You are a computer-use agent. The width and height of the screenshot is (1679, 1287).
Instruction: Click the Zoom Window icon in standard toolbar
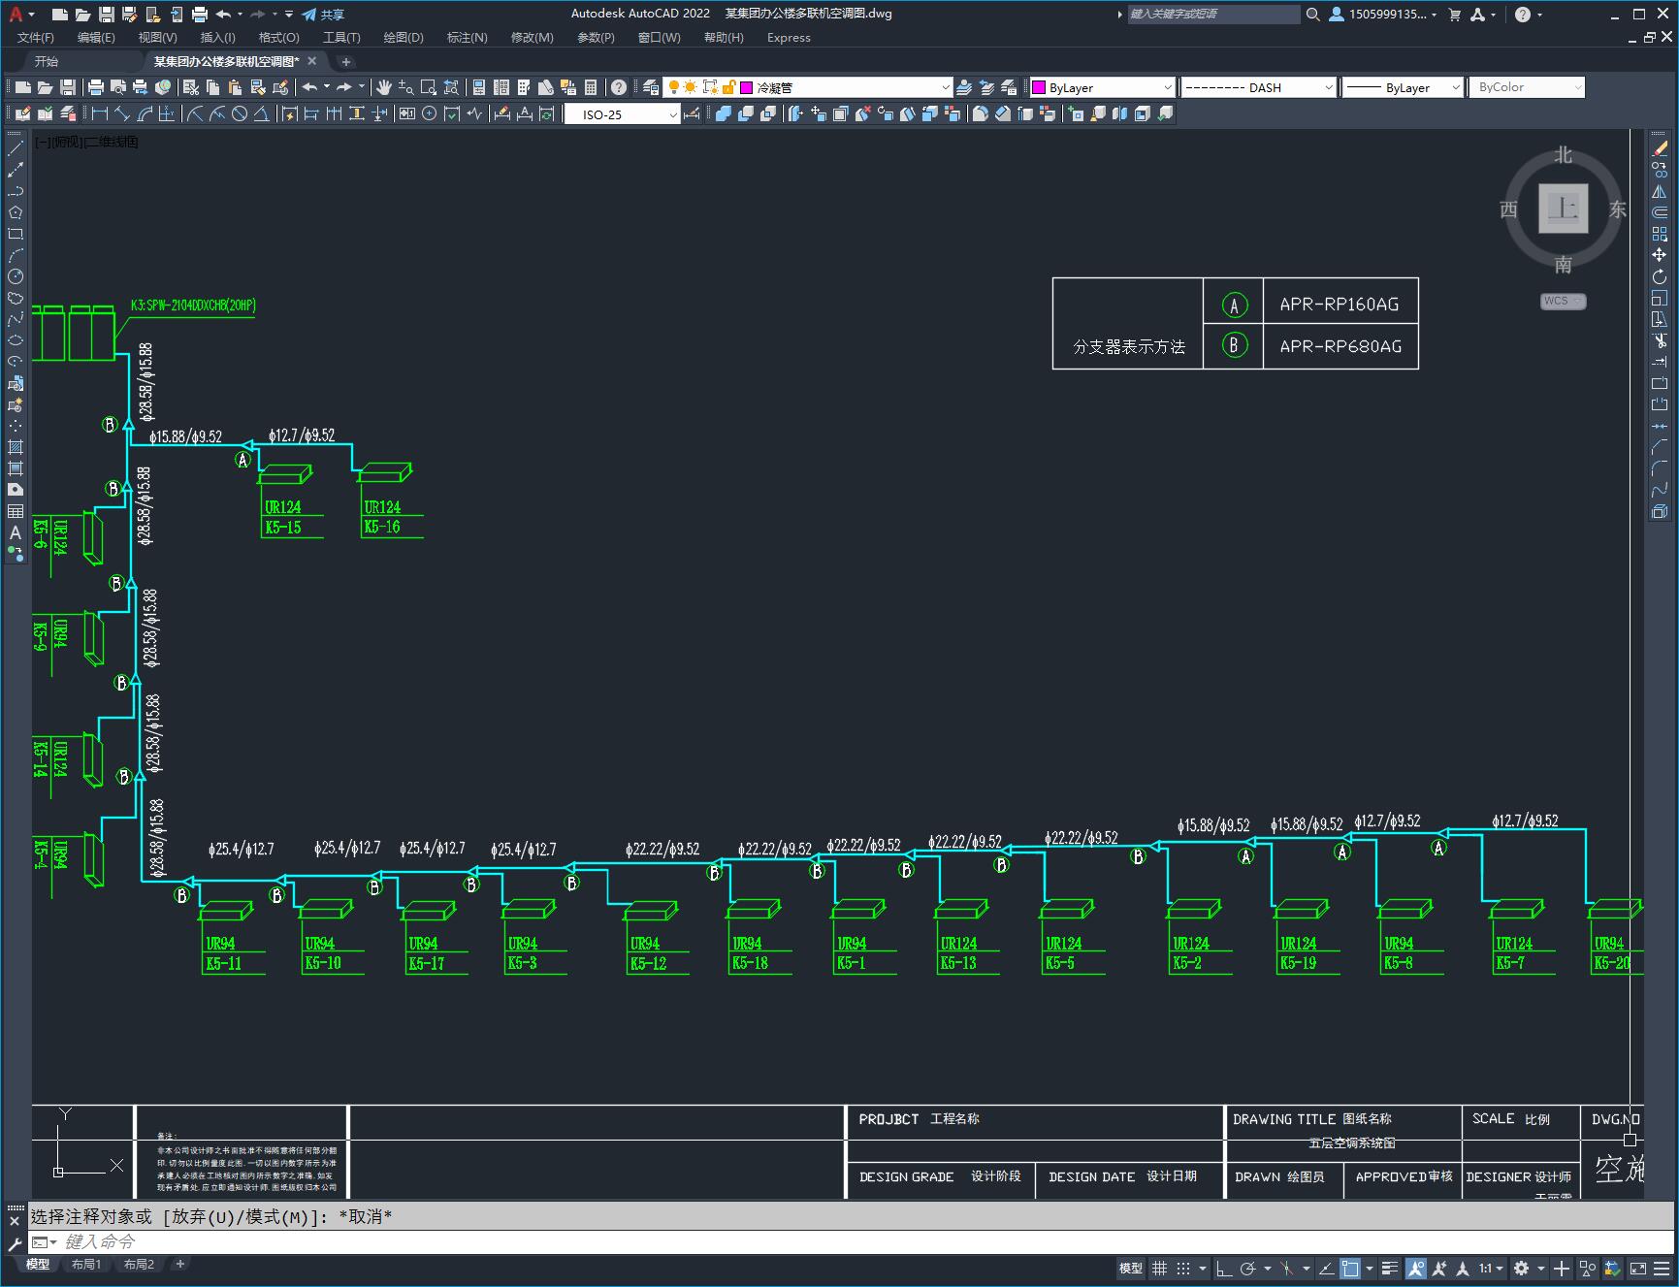428,87
